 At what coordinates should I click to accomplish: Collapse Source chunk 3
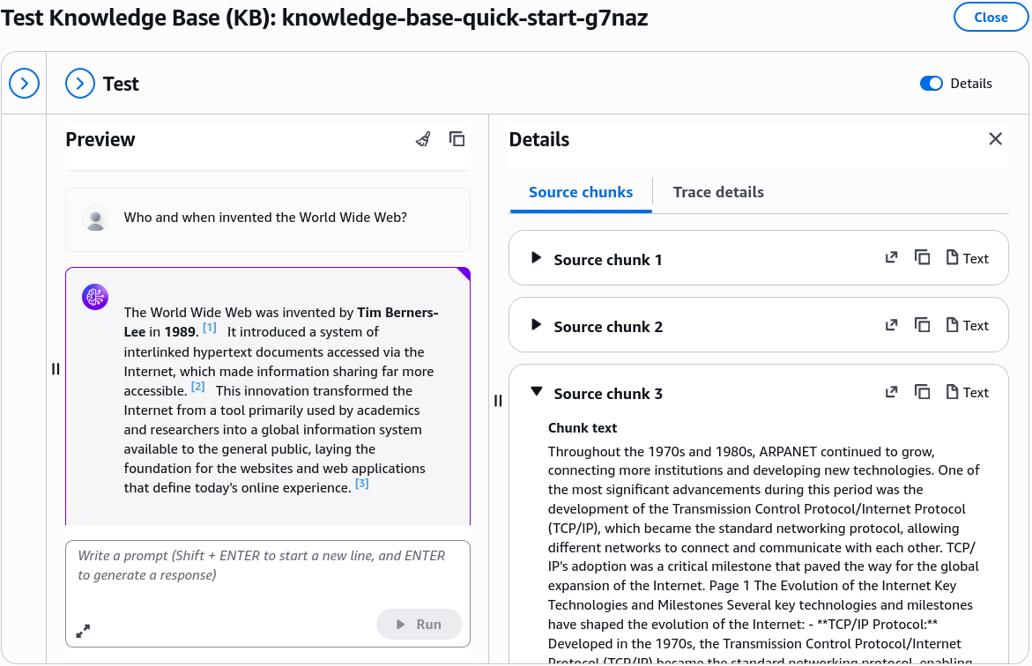pos(537,391)
